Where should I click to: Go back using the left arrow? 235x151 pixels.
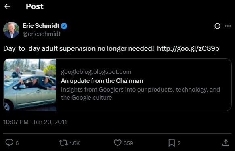pos(7,6)
